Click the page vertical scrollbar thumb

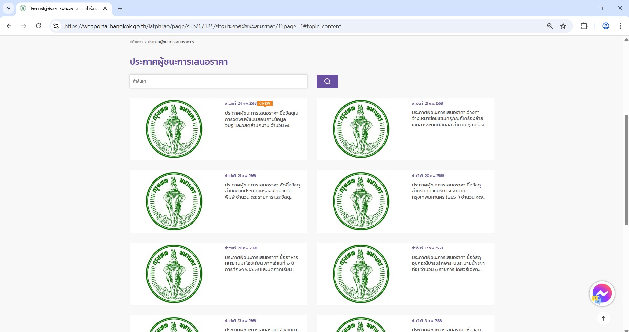point(626,170)
